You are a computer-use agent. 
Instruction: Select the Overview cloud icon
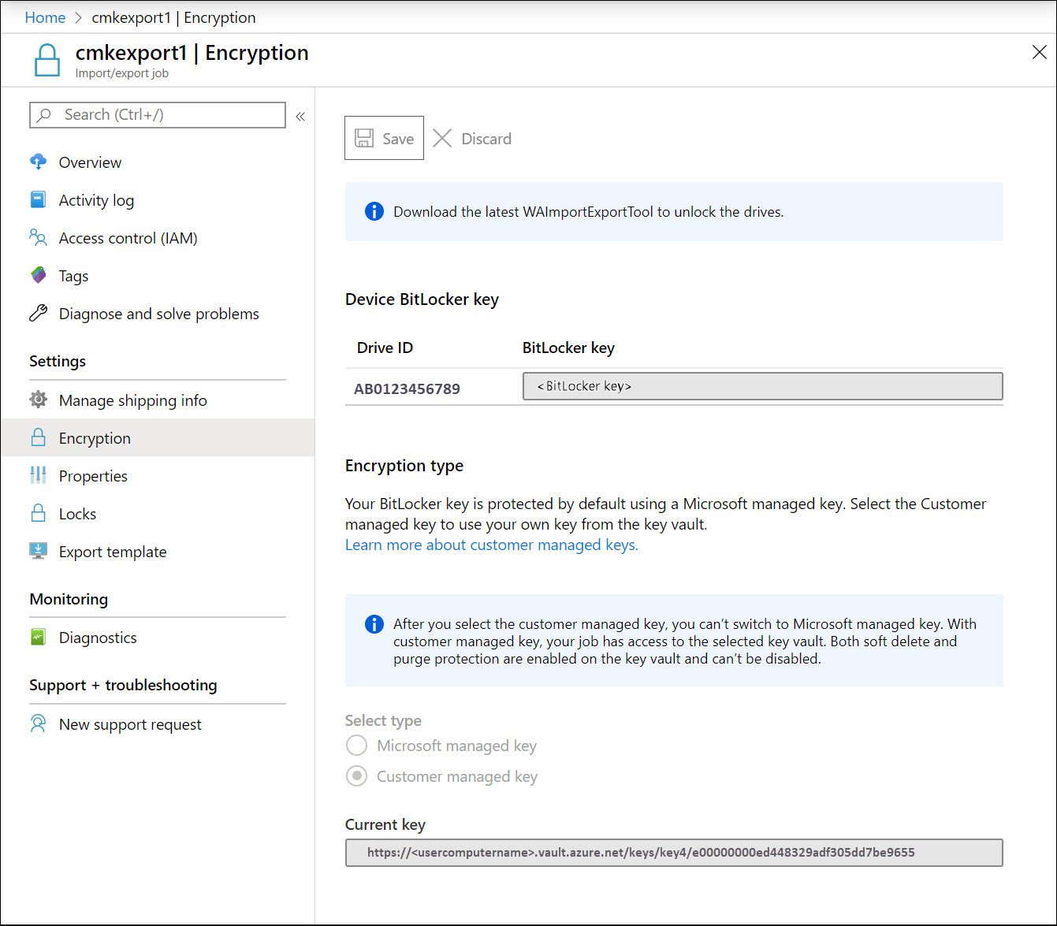[38, 162]
